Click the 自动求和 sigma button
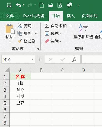This screenshot has height=127, width=102. (x=55, y=26)
